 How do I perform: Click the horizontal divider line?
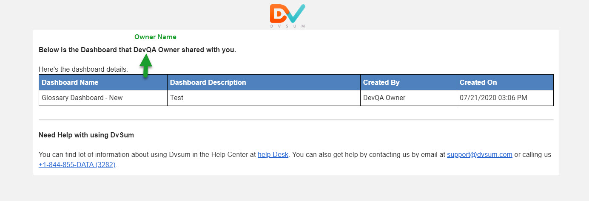pyautogui.click(x=296, y=120)
